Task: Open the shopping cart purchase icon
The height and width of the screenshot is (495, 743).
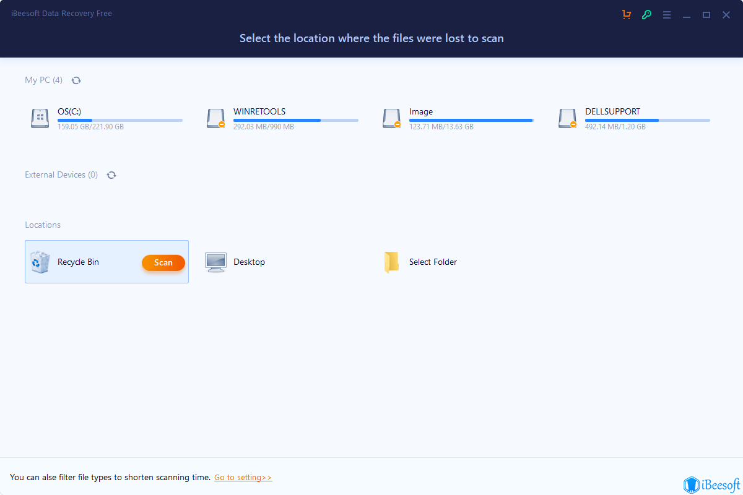Action: pos(627,14)
